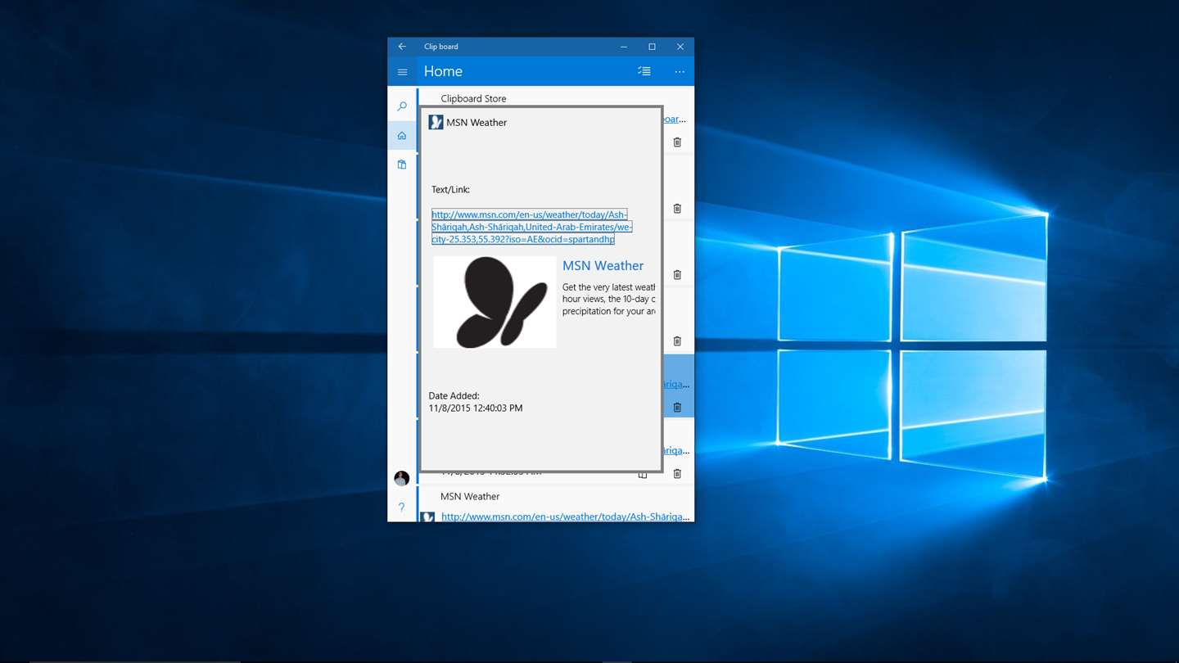Click the Home page title
The width and height of the screenshot is (1179, 663).
coord(443,71)
